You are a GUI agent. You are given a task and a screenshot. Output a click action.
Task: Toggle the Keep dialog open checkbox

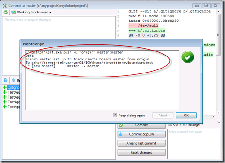click(115, 116)
